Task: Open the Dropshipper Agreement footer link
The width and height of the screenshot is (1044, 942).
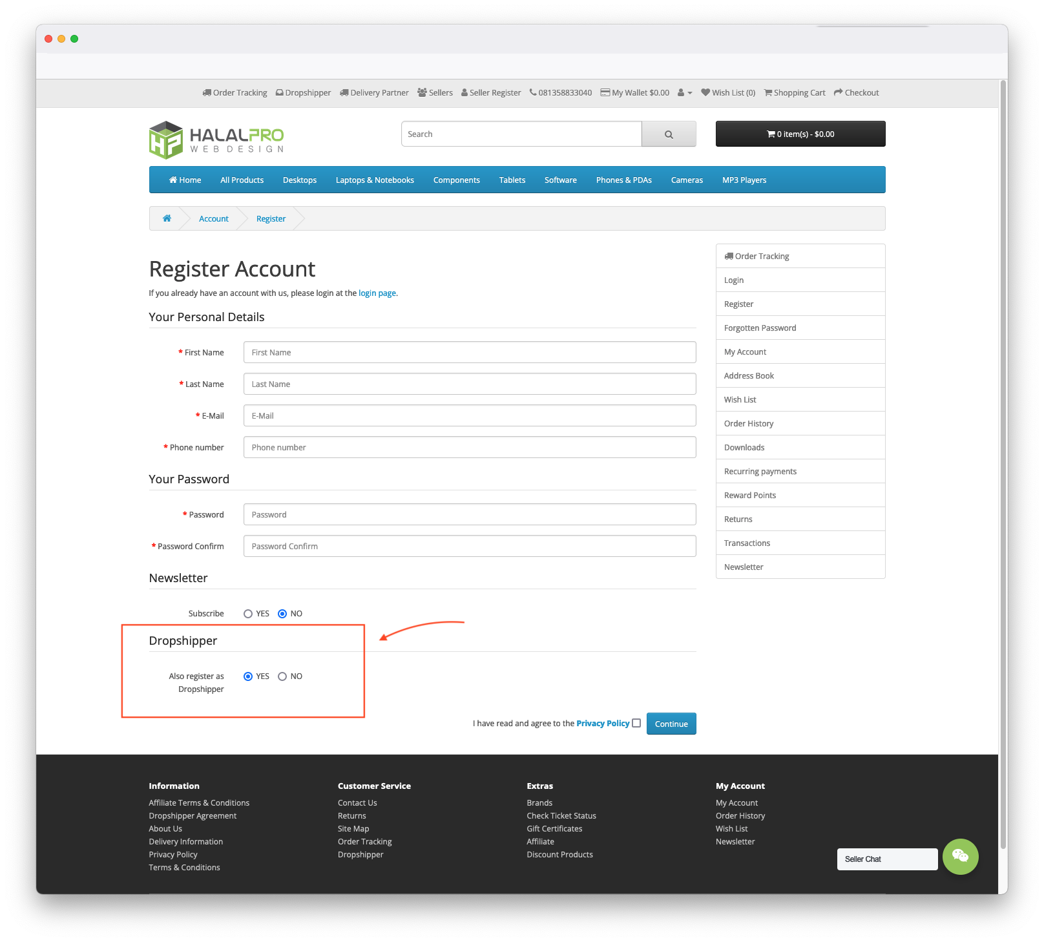Action: [193, 815]
